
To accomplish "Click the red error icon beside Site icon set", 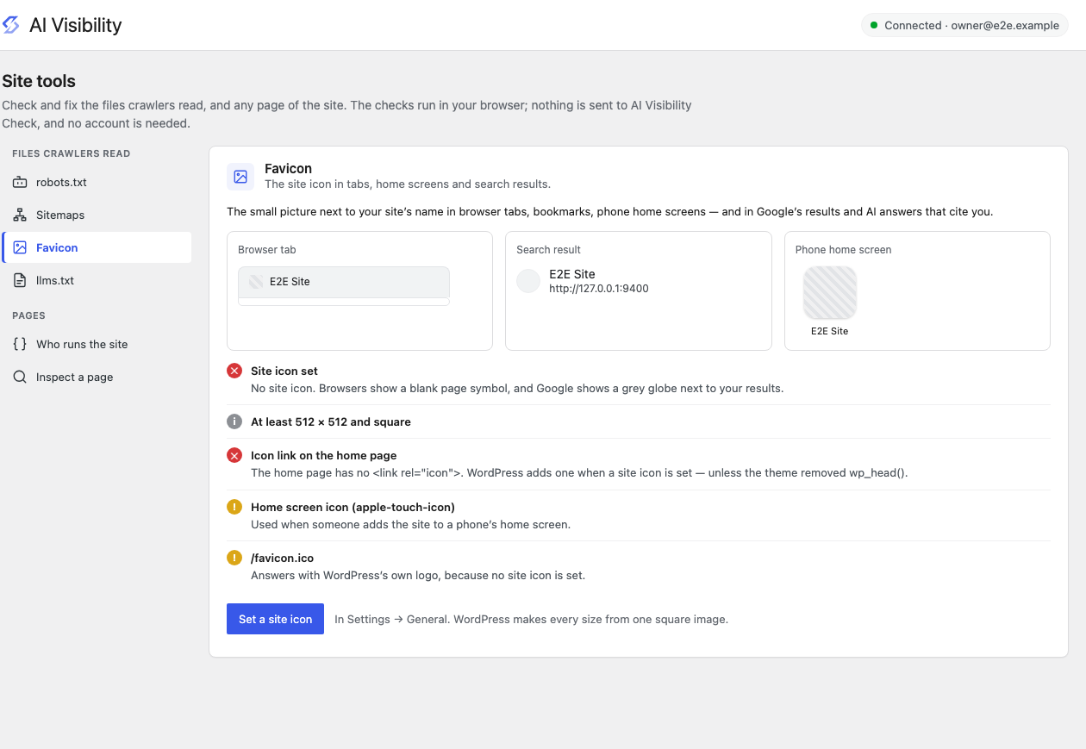I will [234, 371].
